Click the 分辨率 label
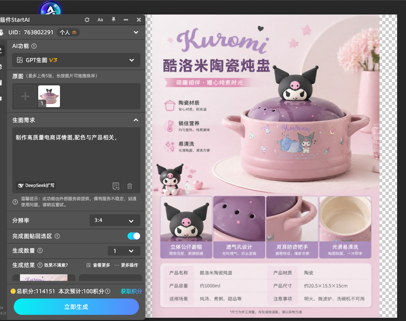406x321 pixels. point(21,220)
